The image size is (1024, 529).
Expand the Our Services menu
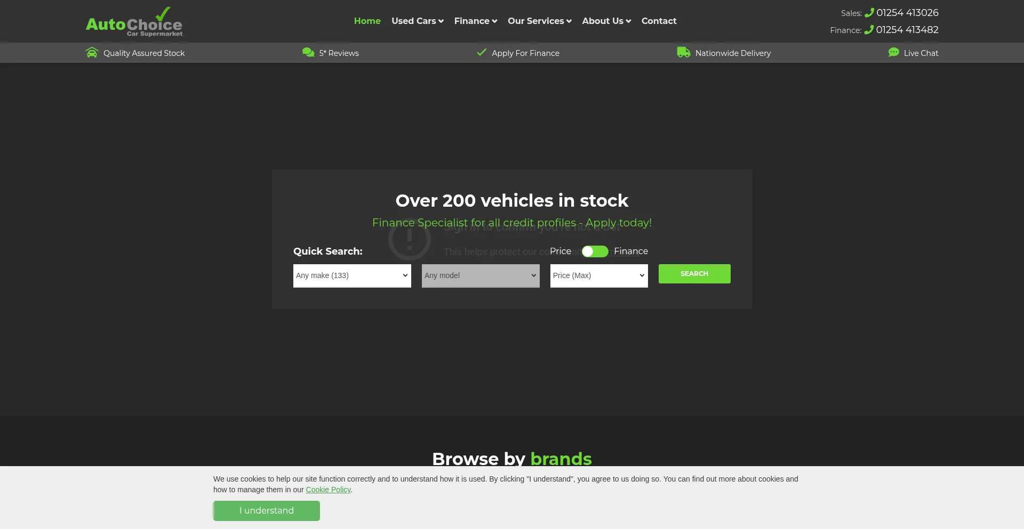539,21
